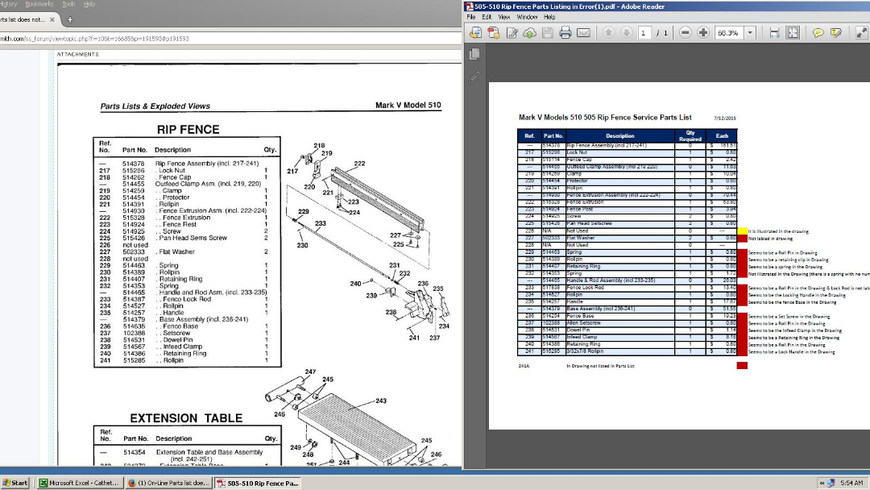Click the 'Part No.' column header in PDF
Image resolution: width=870 pixels, height=490 pixels.
[x=553, y=135]
